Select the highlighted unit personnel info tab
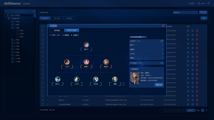The width and height of the screenshot is (214, 120). 72,30
